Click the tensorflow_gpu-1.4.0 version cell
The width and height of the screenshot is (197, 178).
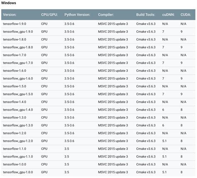tap(18, 110)
